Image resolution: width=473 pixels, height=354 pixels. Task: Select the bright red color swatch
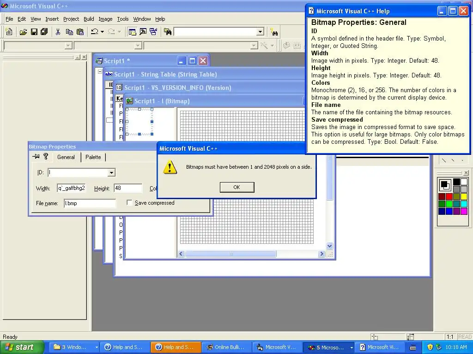tap(449, 196)
